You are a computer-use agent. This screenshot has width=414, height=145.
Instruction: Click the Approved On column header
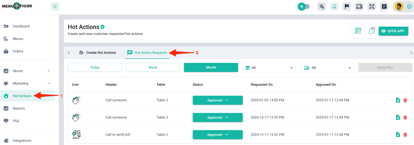pos(326,84)
